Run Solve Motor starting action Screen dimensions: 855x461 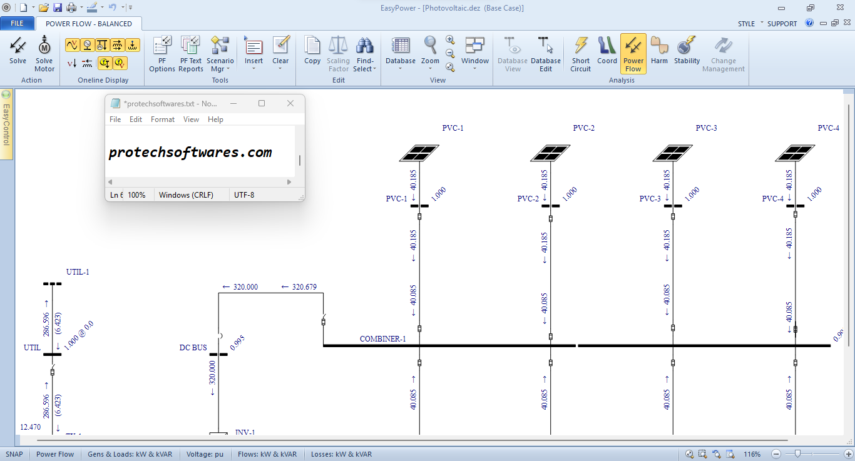click(44, 54)
